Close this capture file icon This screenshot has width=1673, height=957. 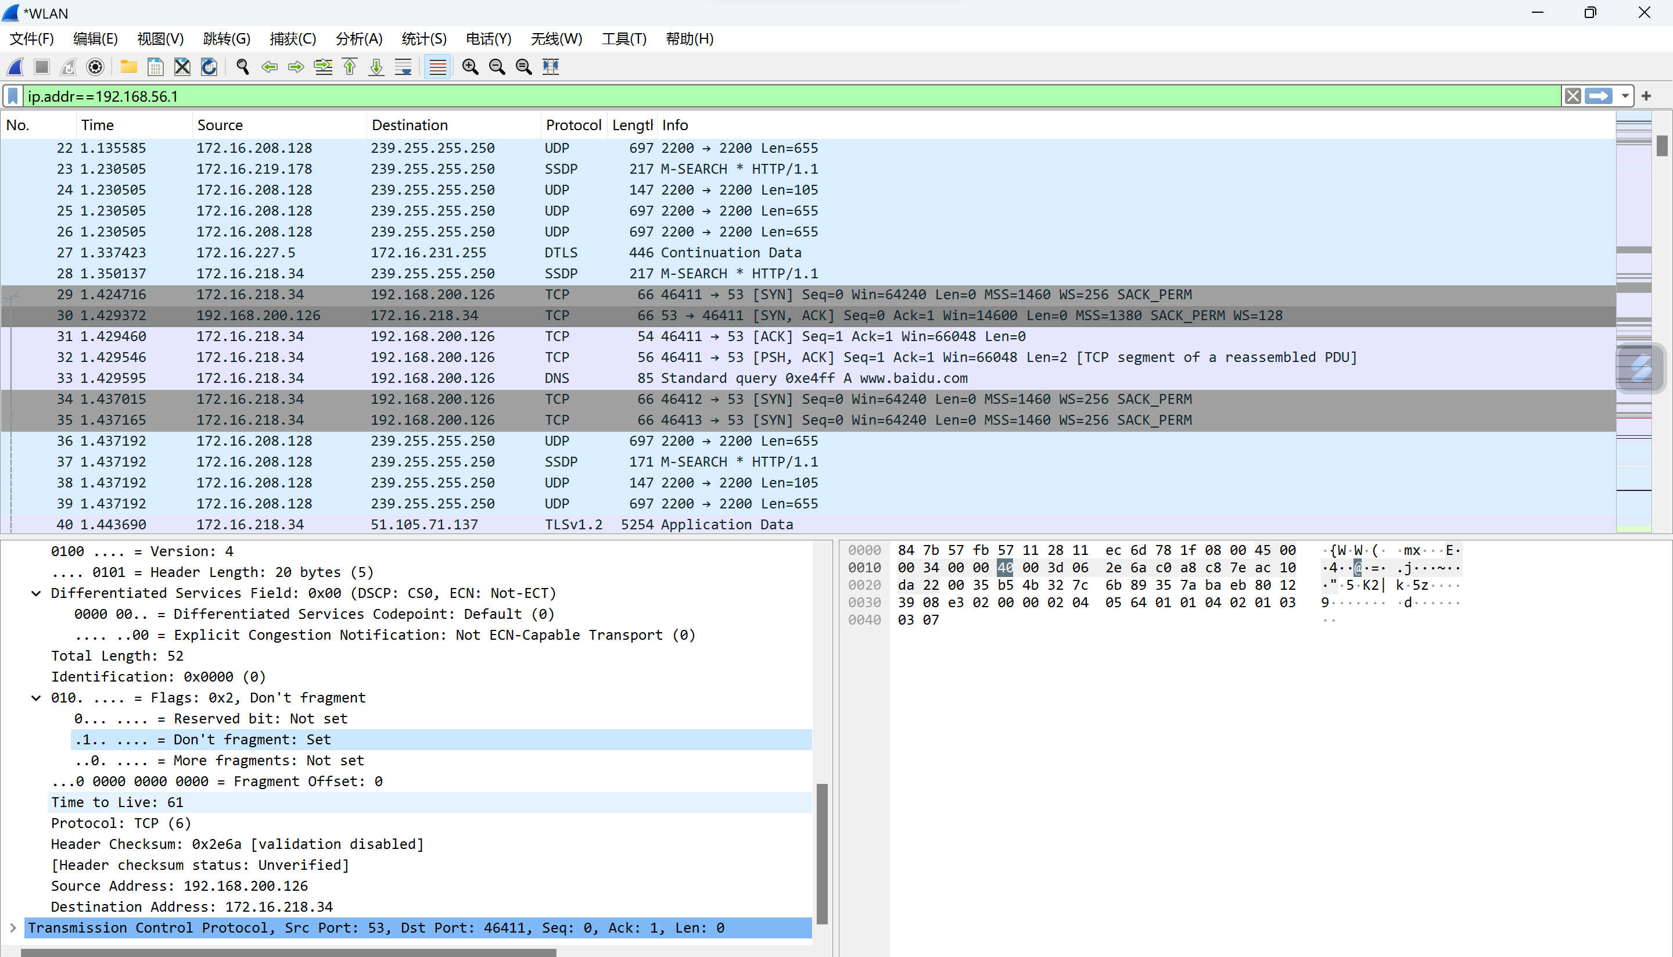pyautogui.click(x=182, y=66)
